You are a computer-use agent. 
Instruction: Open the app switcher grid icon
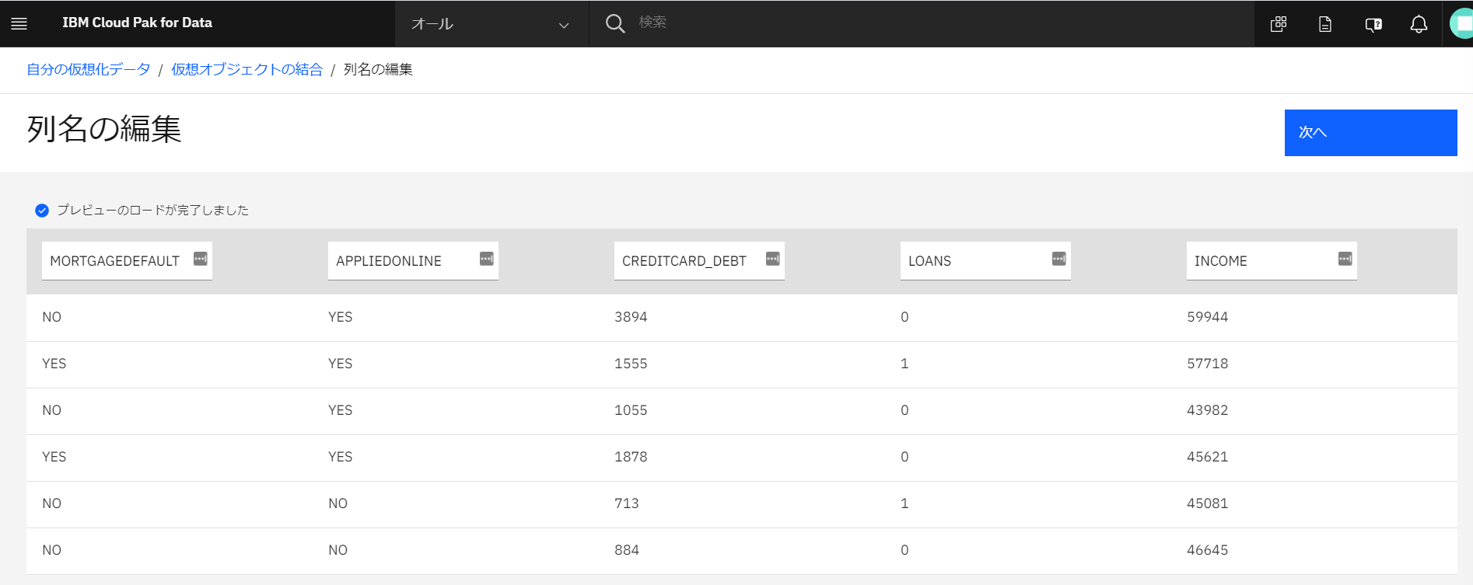(1279, 24)
